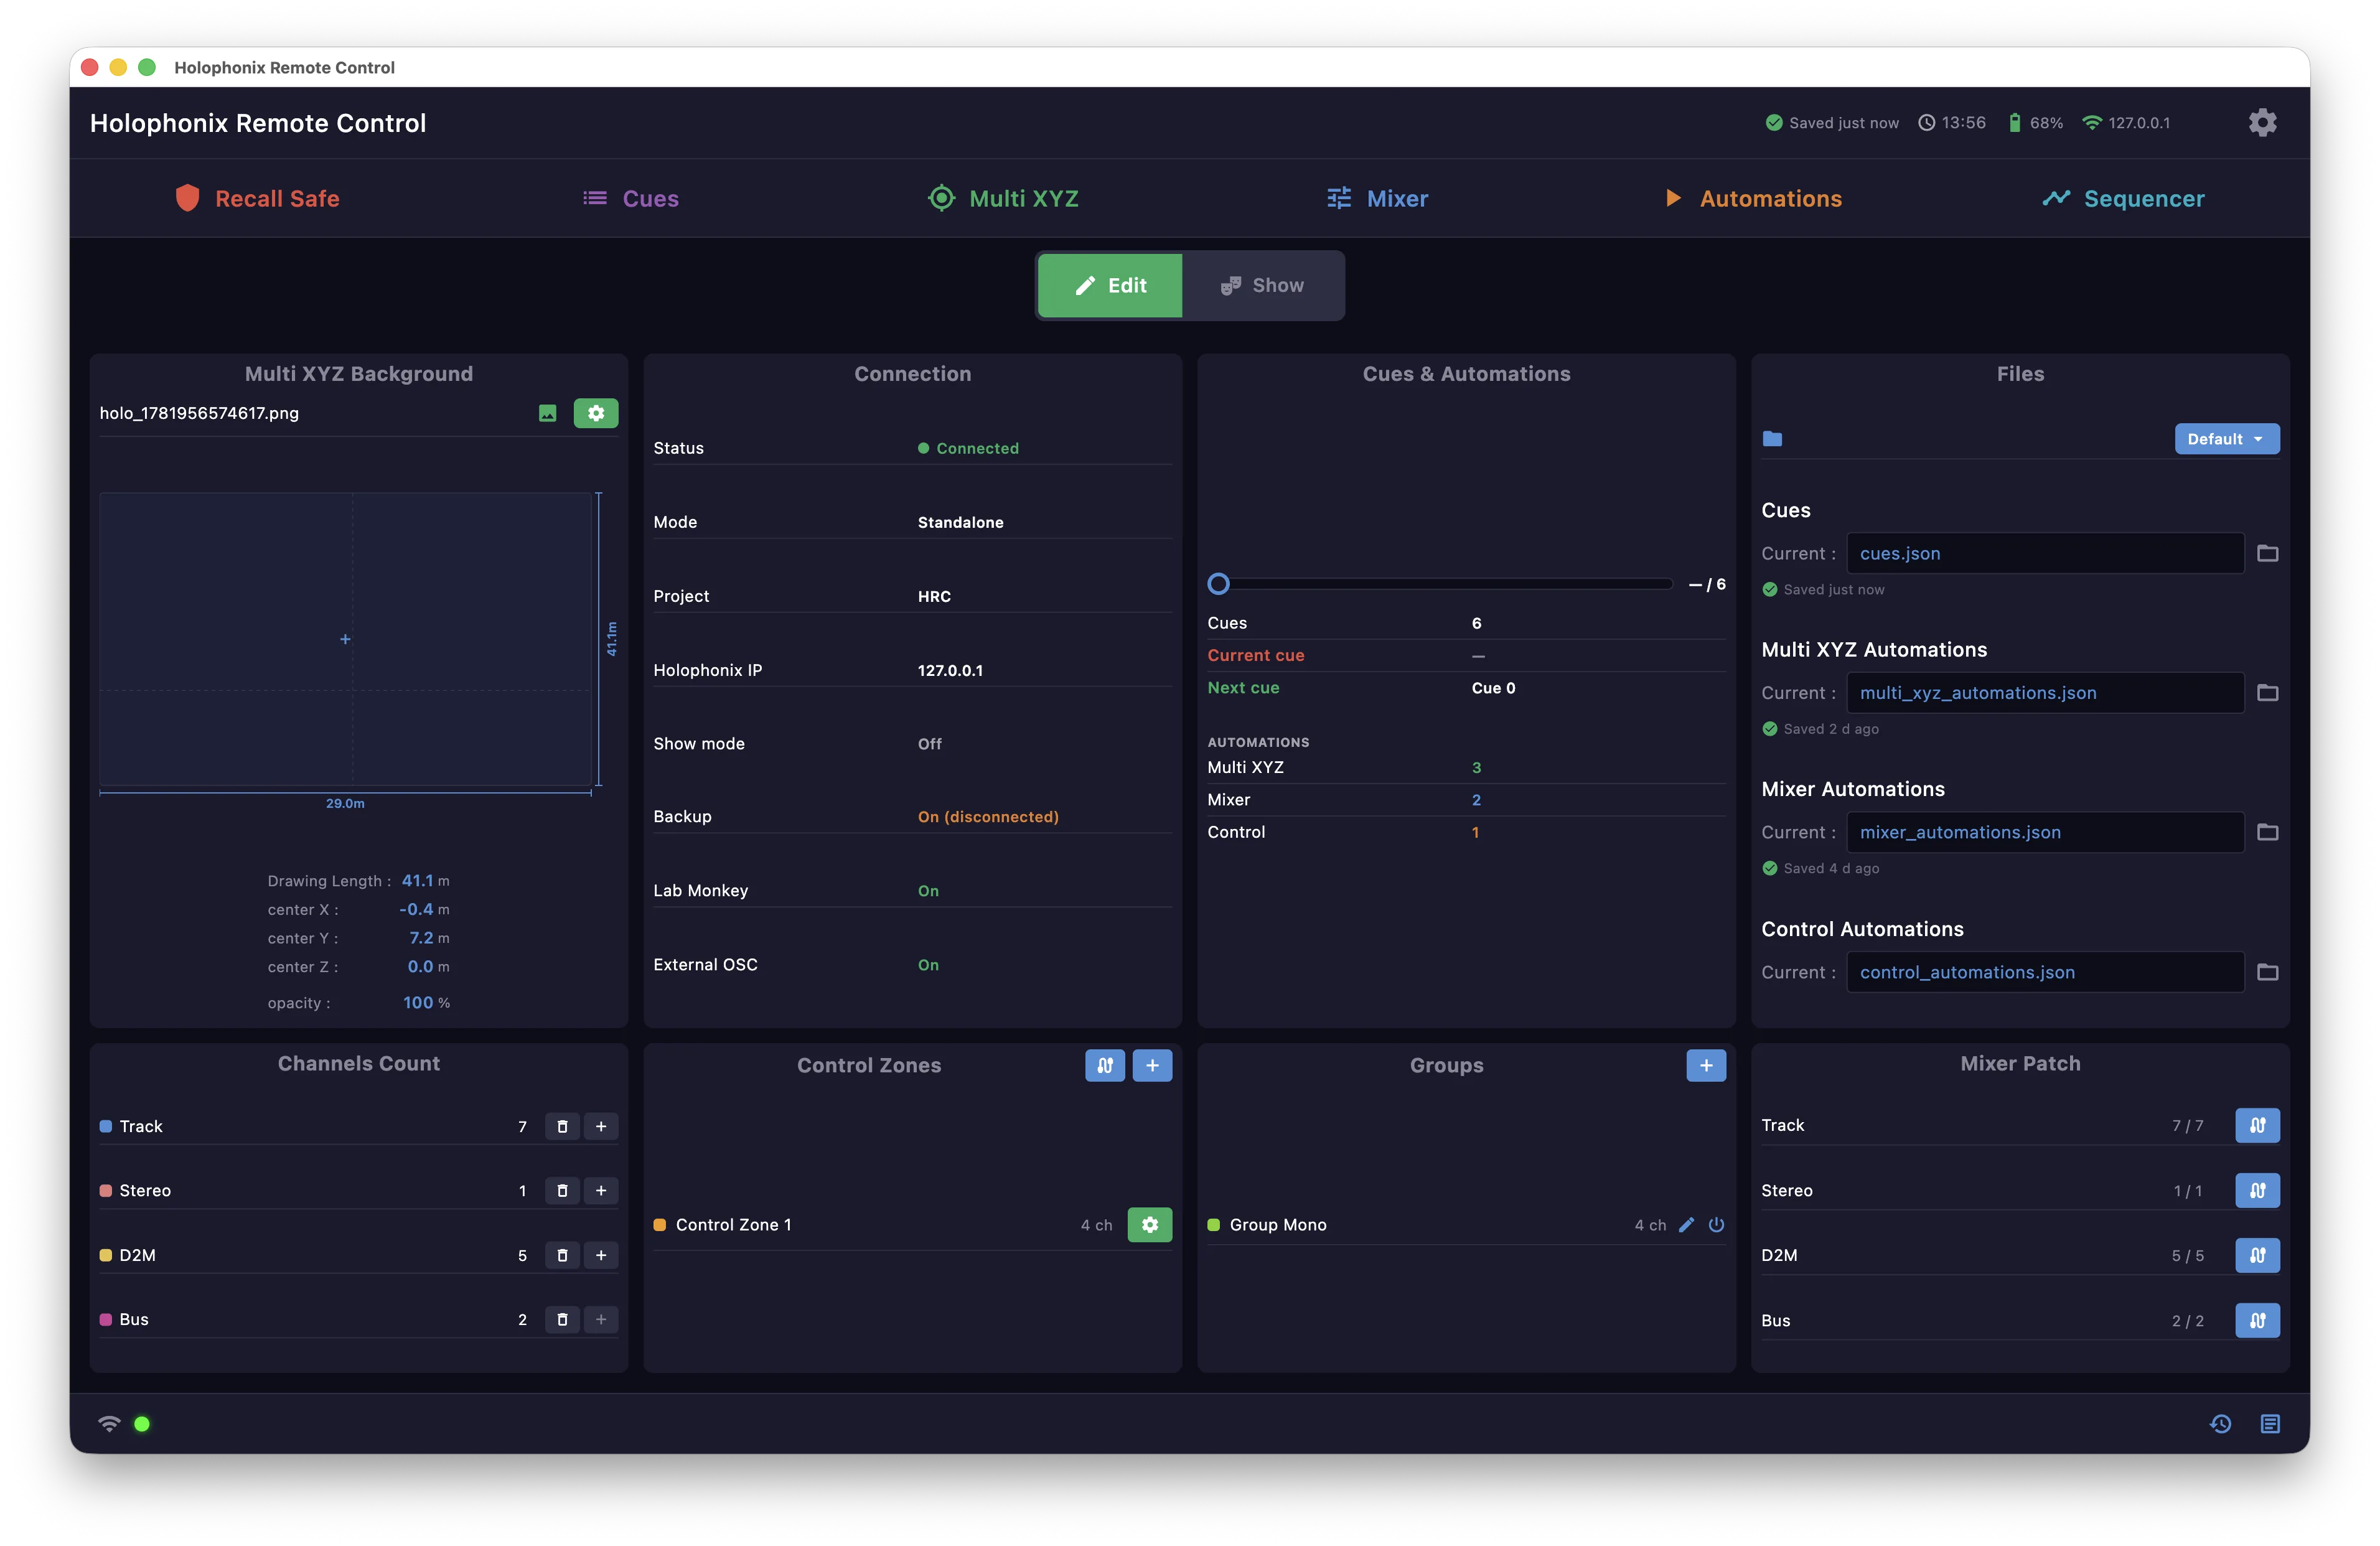Expand the Default files dropdown

[x=2227, y=439]
